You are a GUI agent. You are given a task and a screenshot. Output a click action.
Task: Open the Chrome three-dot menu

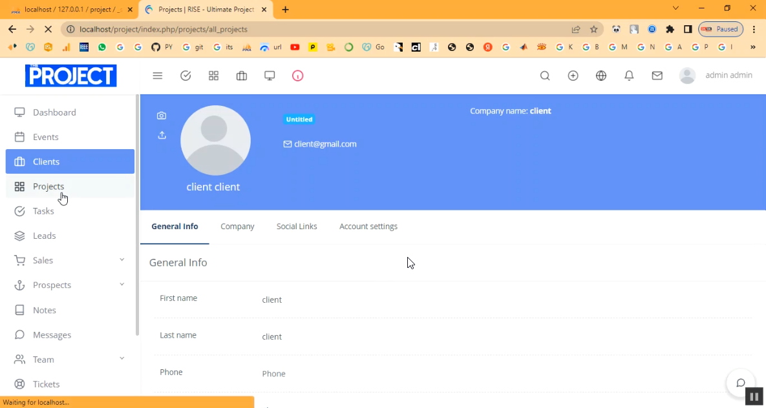[x=754, y=29]
